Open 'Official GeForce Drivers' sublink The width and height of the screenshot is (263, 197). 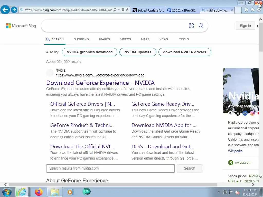pos(83,104)
